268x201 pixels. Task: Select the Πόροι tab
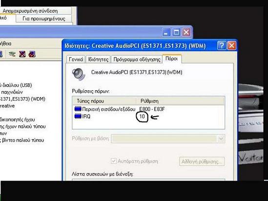point(172,59)
